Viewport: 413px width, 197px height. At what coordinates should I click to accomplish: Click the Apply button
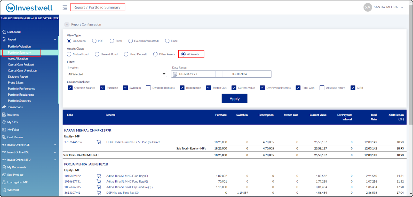pos(234,98)
